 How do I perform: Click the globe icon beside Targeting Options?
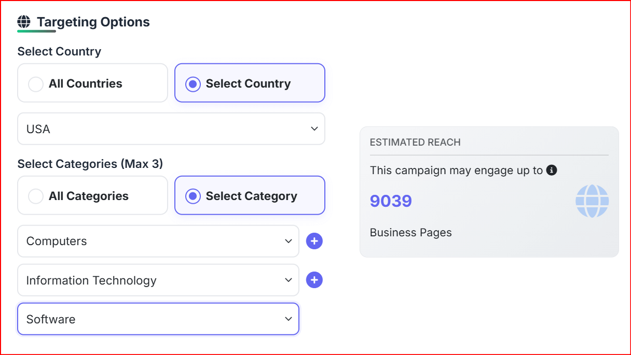[x=24, y=22]
